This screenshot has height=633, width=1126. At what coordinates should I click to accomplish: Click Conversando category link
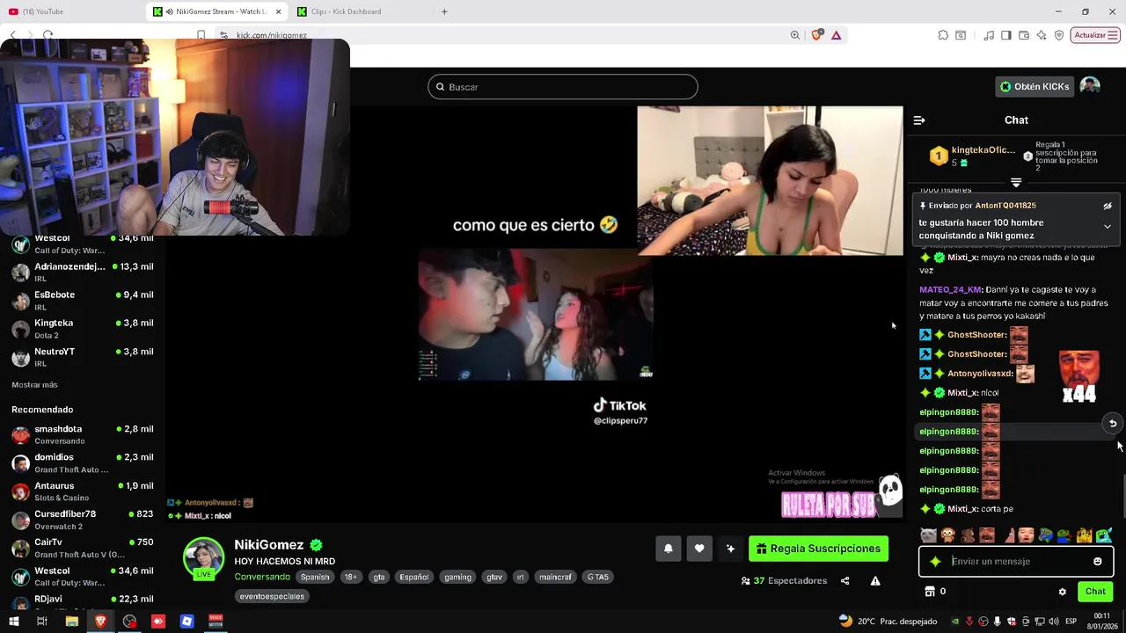click(x=262, y=577)
